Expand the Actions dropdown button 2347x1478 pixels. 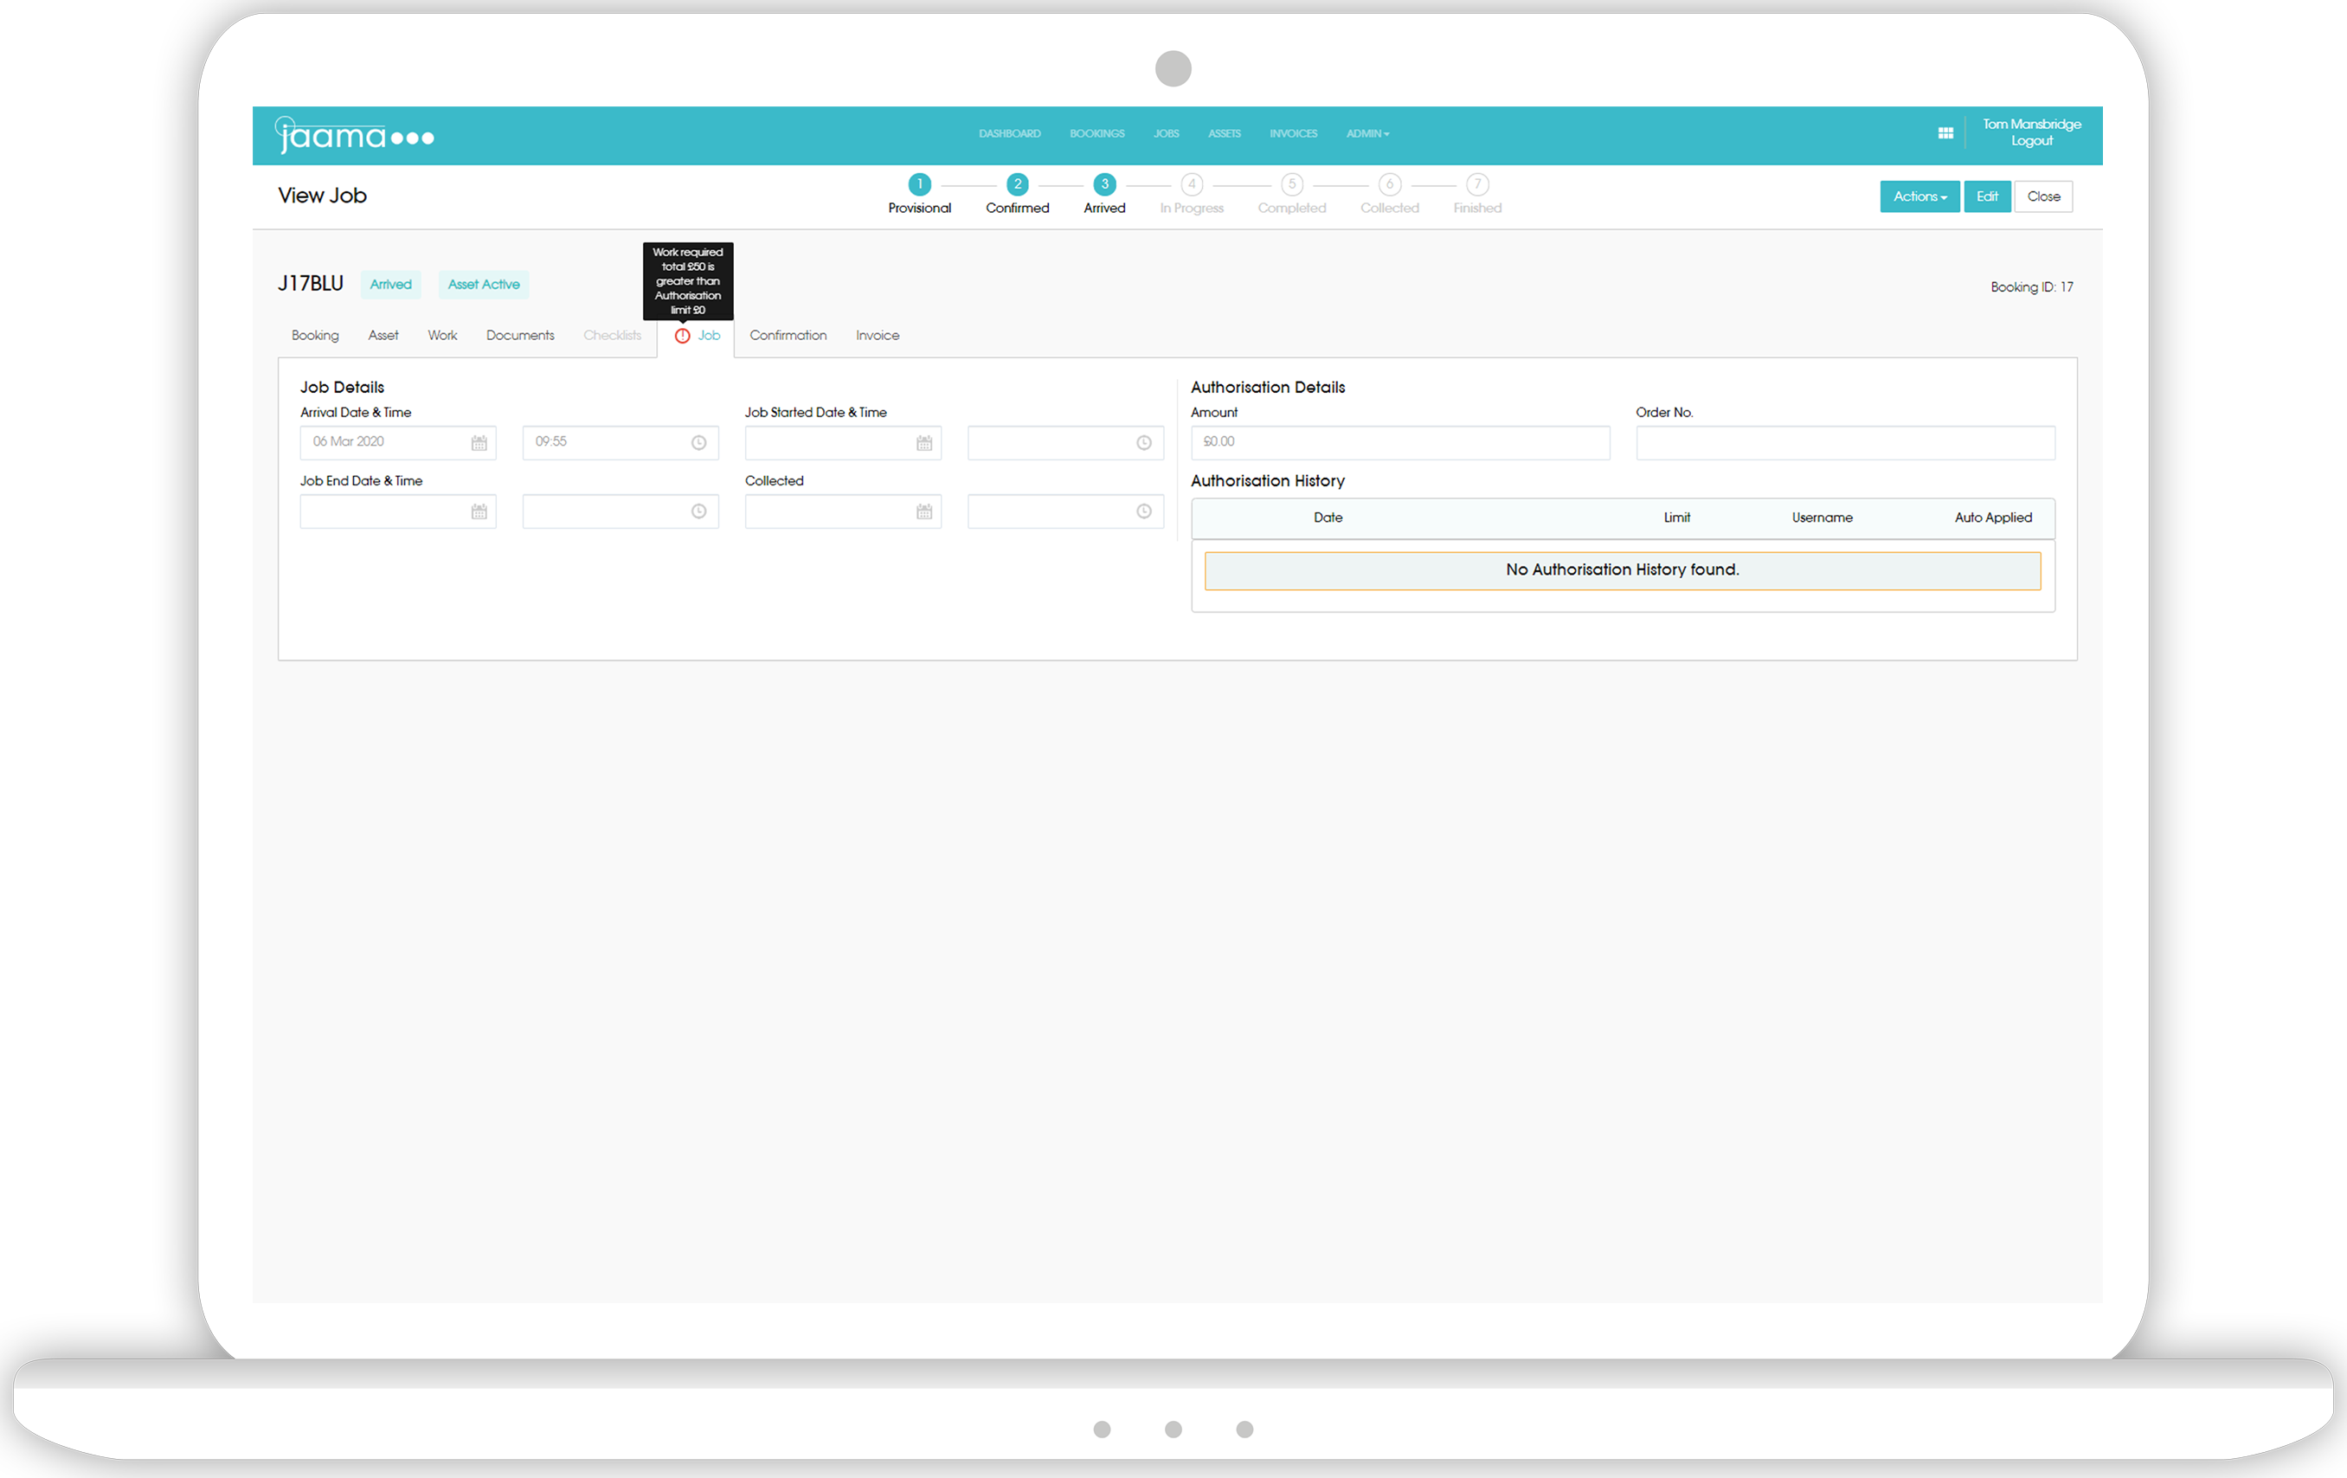click(x=1916, y=196)
